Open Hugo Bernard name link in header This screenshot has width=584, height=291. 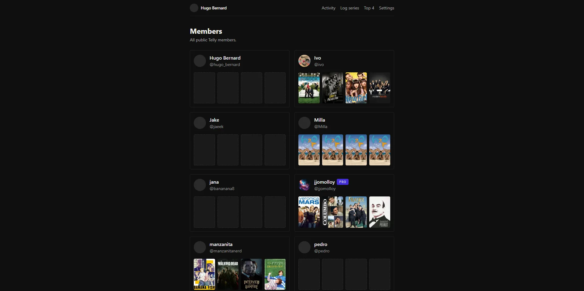[214, 8]
